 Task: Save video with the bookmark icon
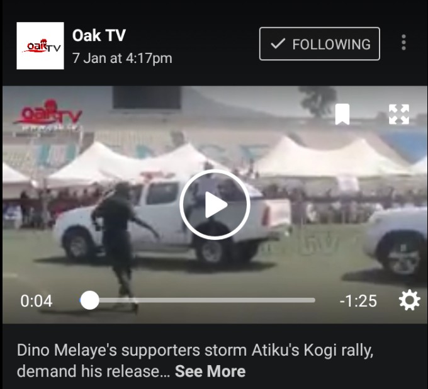(x=342, y=114)
